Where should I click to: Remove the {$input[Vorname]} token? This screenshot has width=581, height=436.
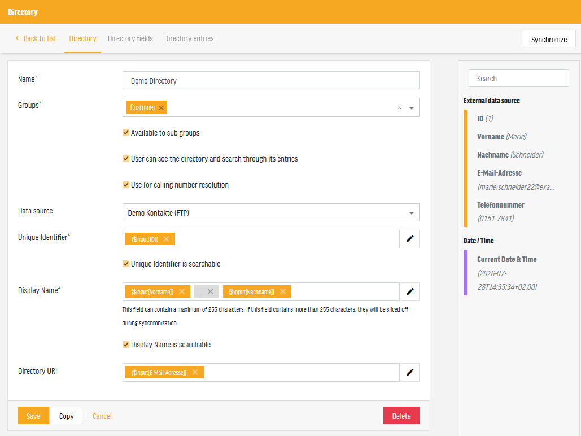[x=182, y=292]
